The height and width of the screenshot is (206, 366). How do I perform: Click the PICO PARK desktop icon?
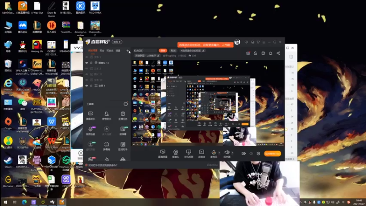(x=95, y=8)
